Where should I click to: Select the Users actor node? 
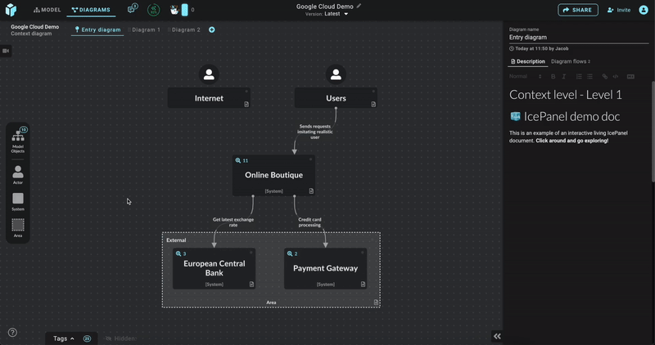click(x=336, y=98)
